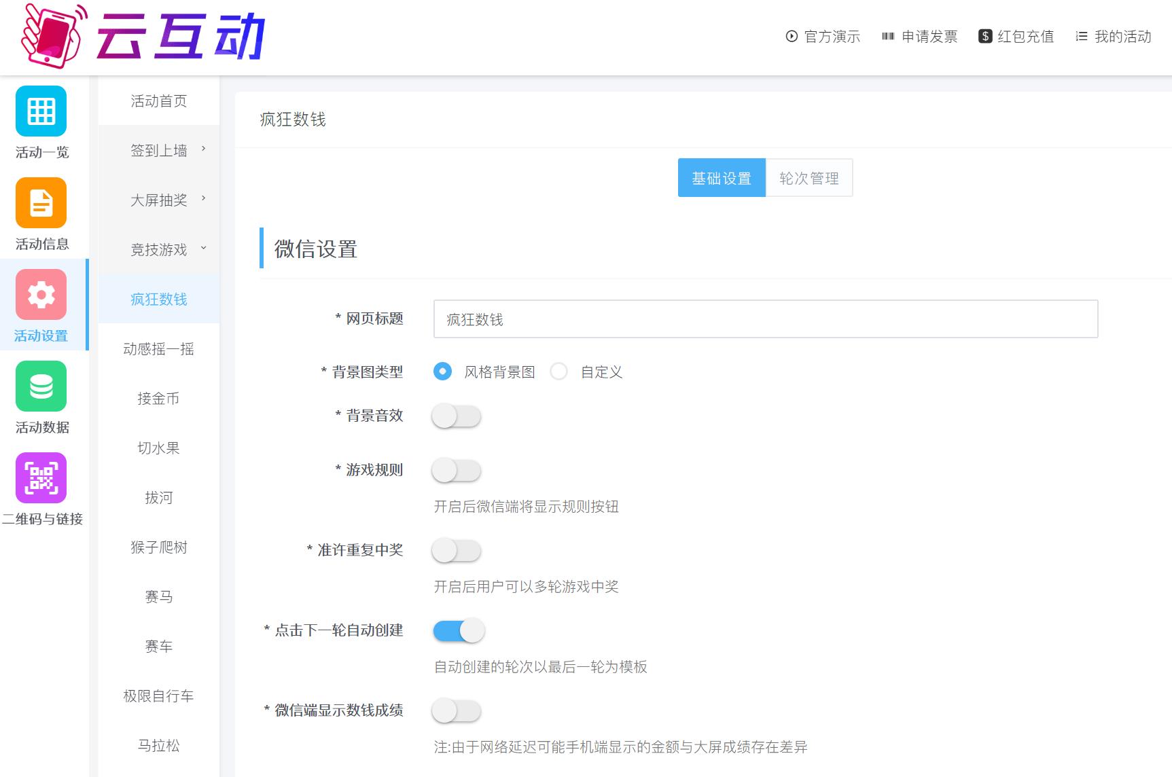Disable the 点击下一轮自动创建 switch
Image resolution: width=1172 pixels, height=777 pixels.
[x=459, y=630]
